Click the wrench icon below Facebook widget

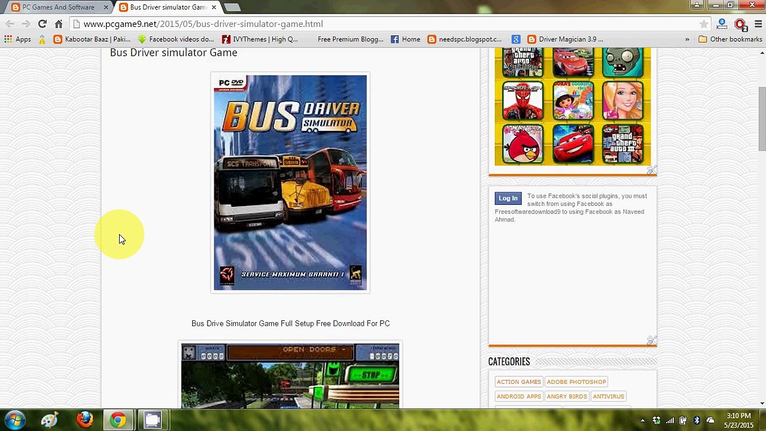pyautogui.click(x=652, y=341)
